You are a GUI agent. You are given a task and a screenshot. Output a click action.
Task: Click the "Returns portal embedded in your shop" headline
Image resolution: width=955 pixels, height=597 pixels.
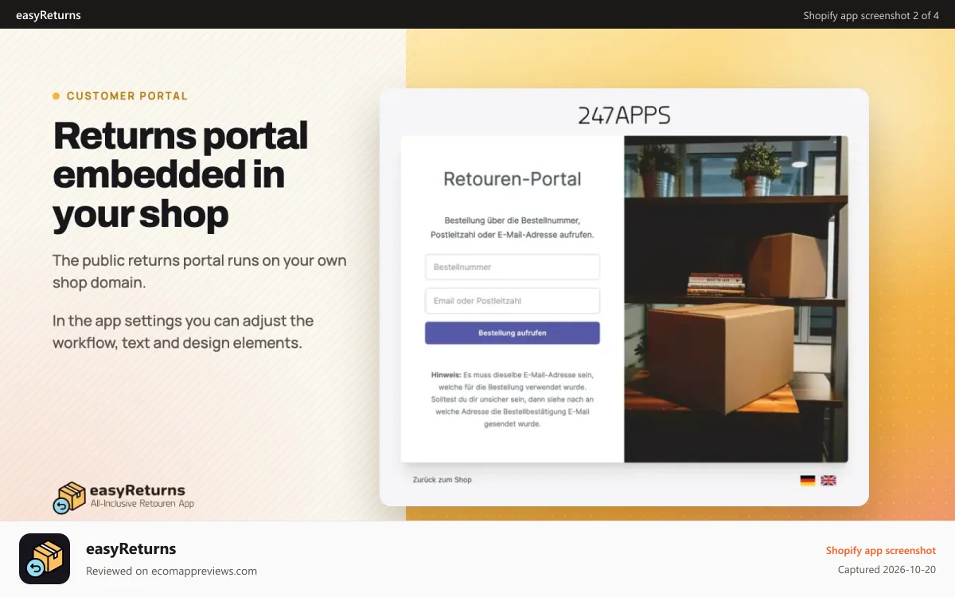coord(181,174)
